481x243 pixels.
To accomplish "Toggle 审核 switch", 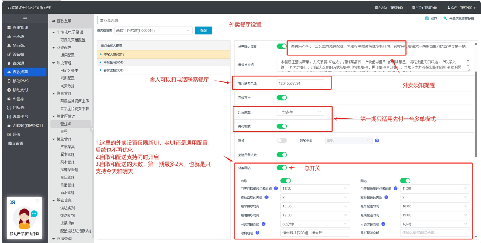I will point(282,141).
